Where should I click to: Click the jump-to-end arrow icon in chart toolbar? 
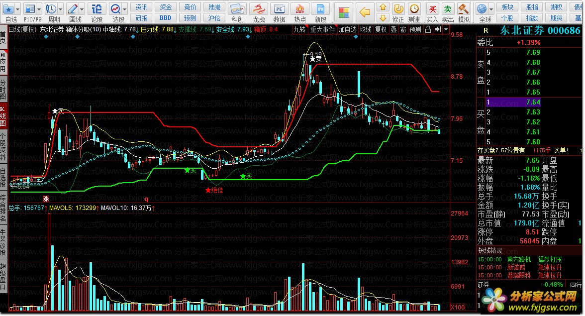pos(438,29)
